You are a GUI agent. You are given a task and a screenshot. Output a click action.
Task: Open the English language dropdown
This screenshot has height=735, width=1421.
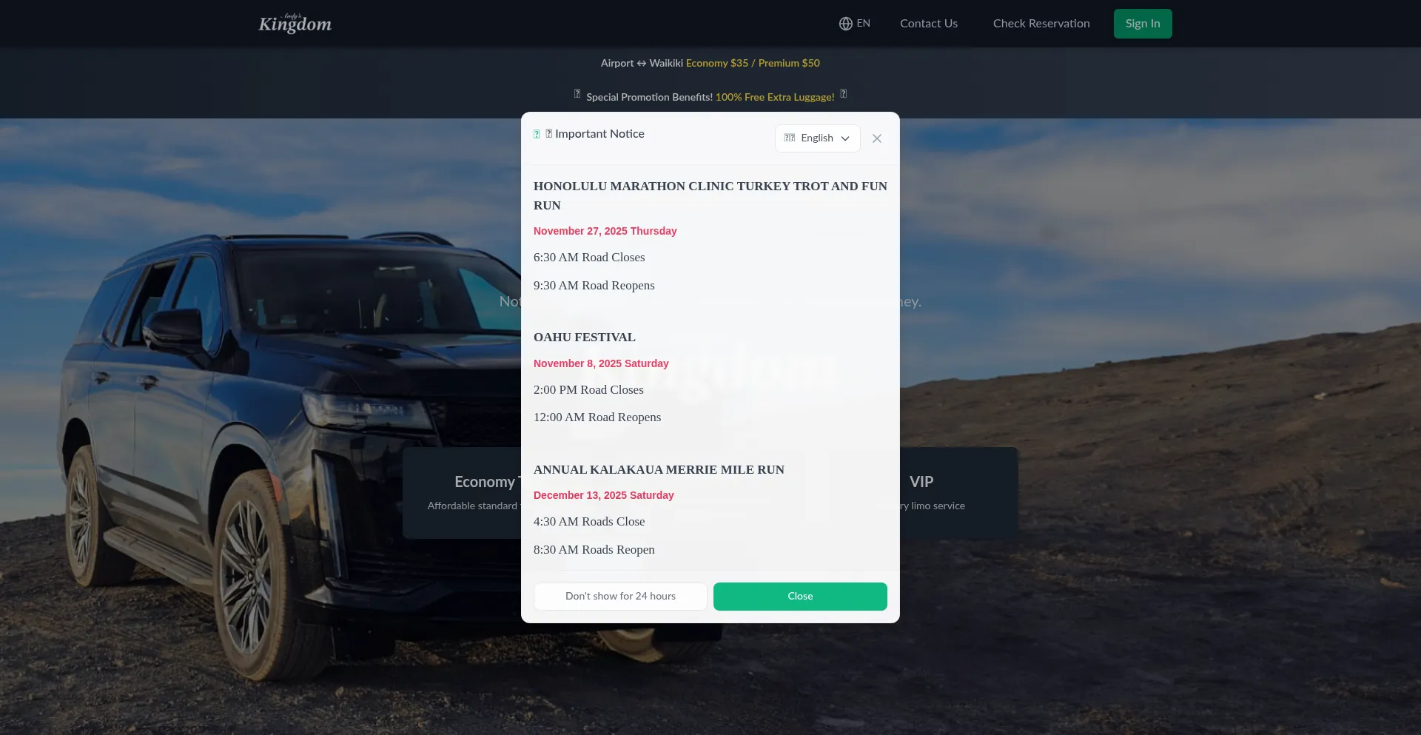point(817,138)
